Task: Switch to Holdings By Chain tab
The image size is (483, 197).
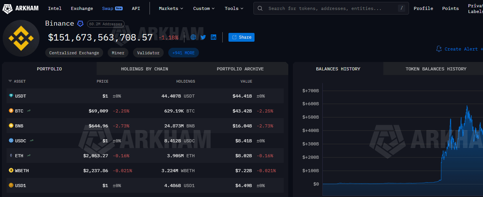Action: pos(145,69)
